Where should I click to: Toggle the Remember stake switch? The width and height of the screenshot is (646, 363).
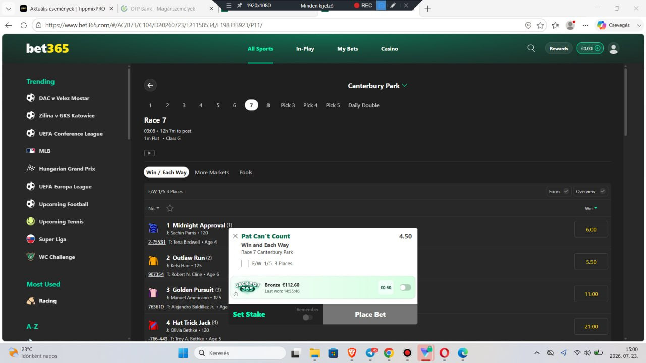tap(308, 317)
